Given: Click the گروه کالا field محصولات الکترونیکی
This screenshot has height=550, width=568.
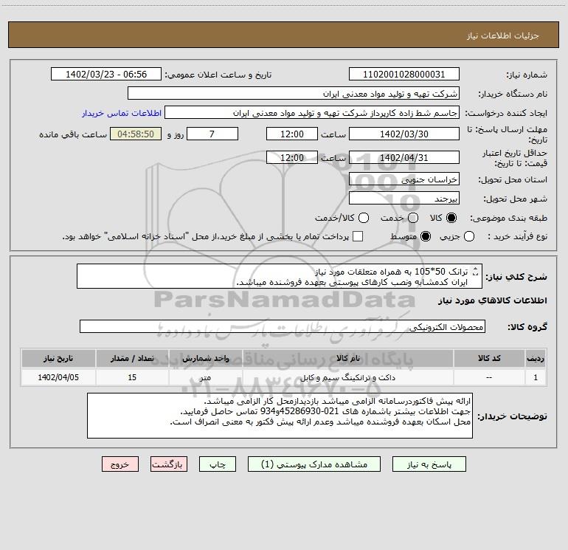Looking at the screenshot, I should pyautogui.click(x=283, y=326).
